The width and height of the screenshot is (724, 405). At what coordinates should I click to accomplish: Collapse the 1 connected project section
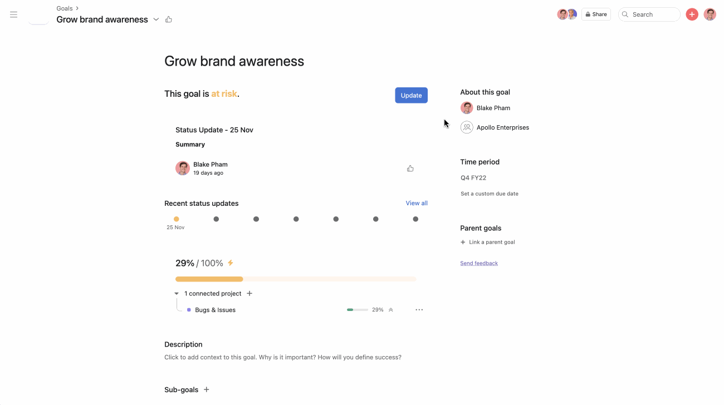[176, 293]
